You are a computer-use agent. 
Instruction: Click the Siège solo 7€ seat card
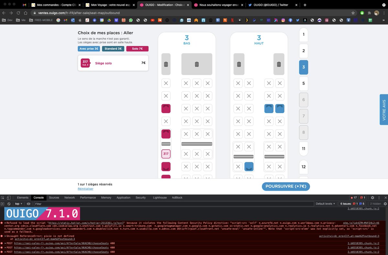pos(113,63)
